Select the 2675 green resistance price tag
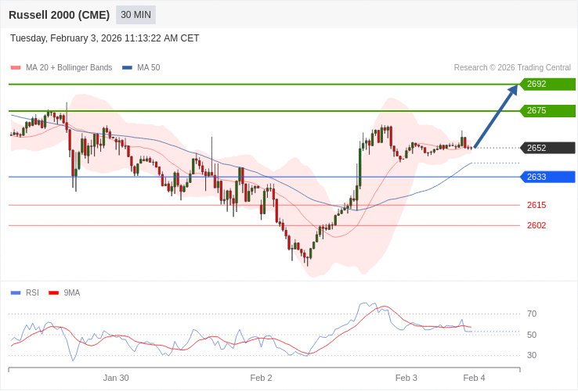Viewport: 578px width, 391px height. (547, 111)
